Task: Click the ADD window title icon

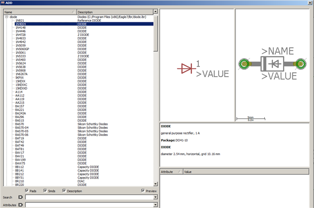Action: (3, 3)
